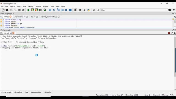
Task: Step into function in debugger
Action: [x=58, y=10]
